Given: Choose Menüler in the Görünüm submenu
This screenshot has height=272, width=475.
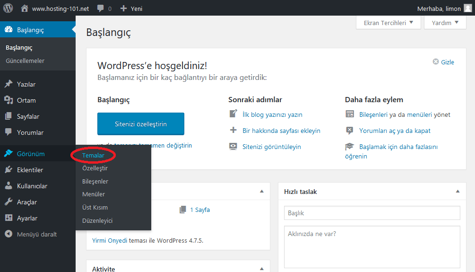Looking at the screenshot, I should tap(94, 194).
